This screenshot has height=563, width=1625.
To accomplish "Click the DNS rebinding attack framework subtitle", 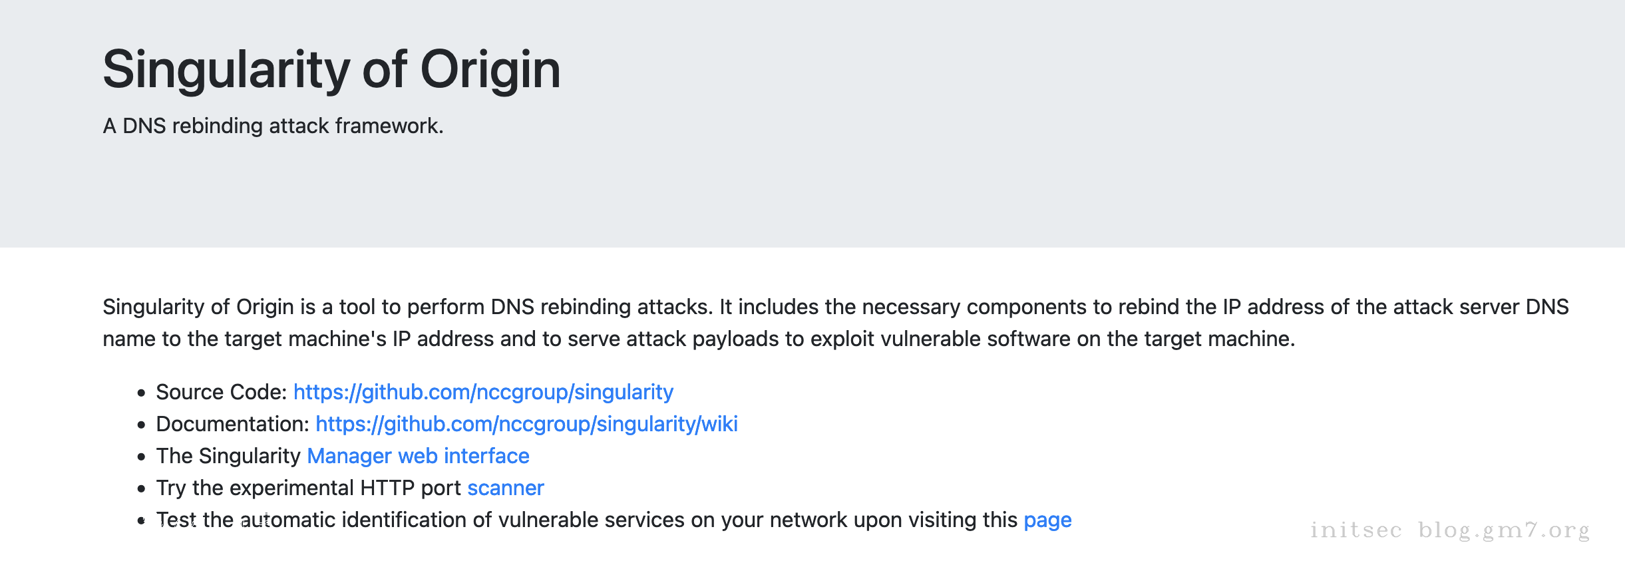I will [273, 126].
